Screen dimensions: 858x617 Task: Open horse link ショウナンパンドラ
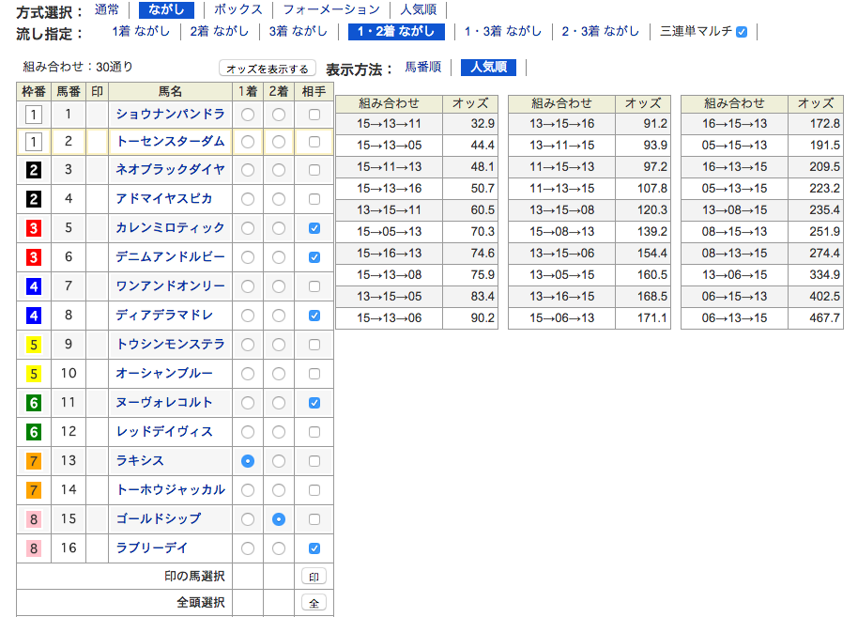click(170, 114)
